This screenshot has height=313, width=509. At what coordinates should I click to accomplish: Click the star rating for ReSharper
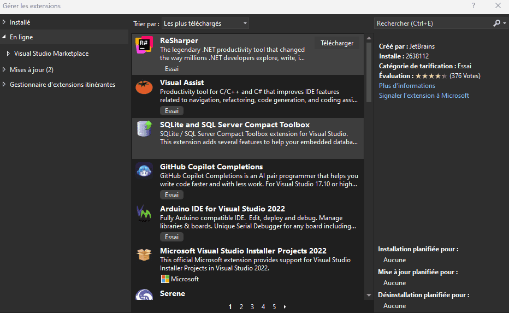[x=431, y=76]
